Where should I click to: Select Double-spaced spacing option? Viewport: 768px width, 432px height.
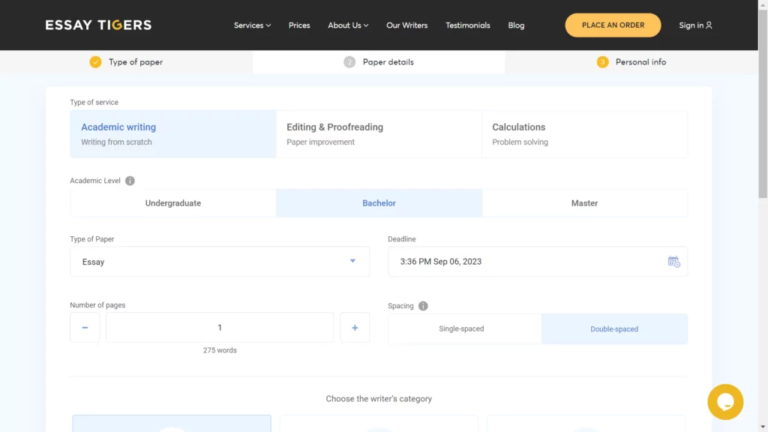[614, 328]
